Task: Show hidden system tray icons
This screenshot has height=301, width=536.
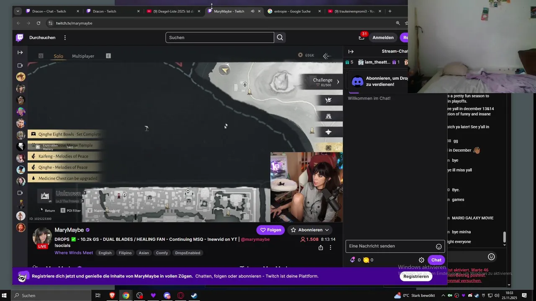Action: [443, 296]
